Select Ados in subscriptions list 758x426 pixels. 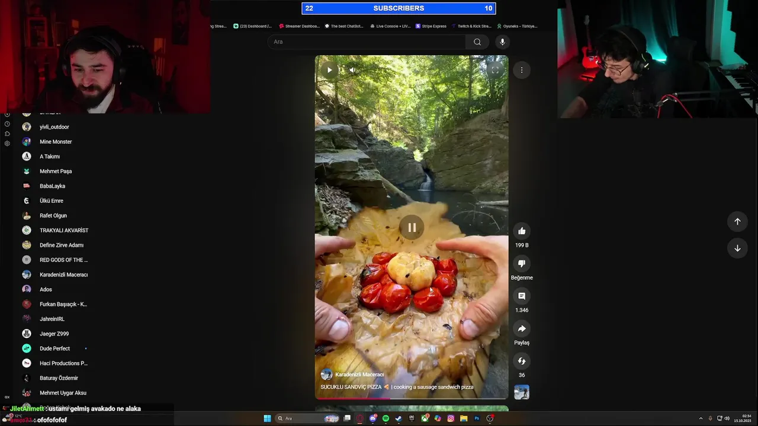[x=46, y=290]
